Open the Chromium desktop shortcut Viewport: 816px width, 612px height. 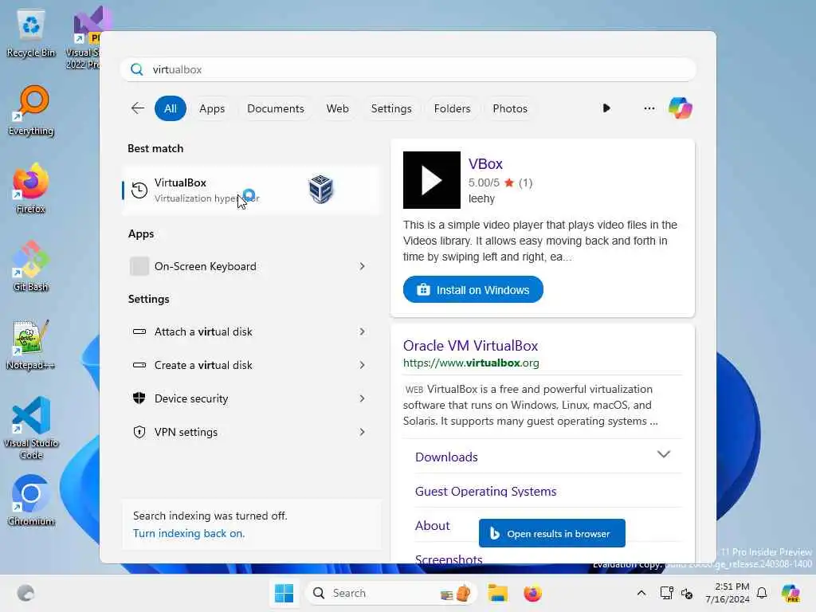tap(31, 500)
